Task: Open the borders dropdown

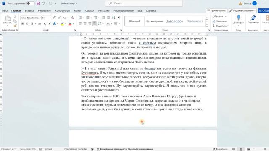Action: pyautogui.click(x=119, y=24)
